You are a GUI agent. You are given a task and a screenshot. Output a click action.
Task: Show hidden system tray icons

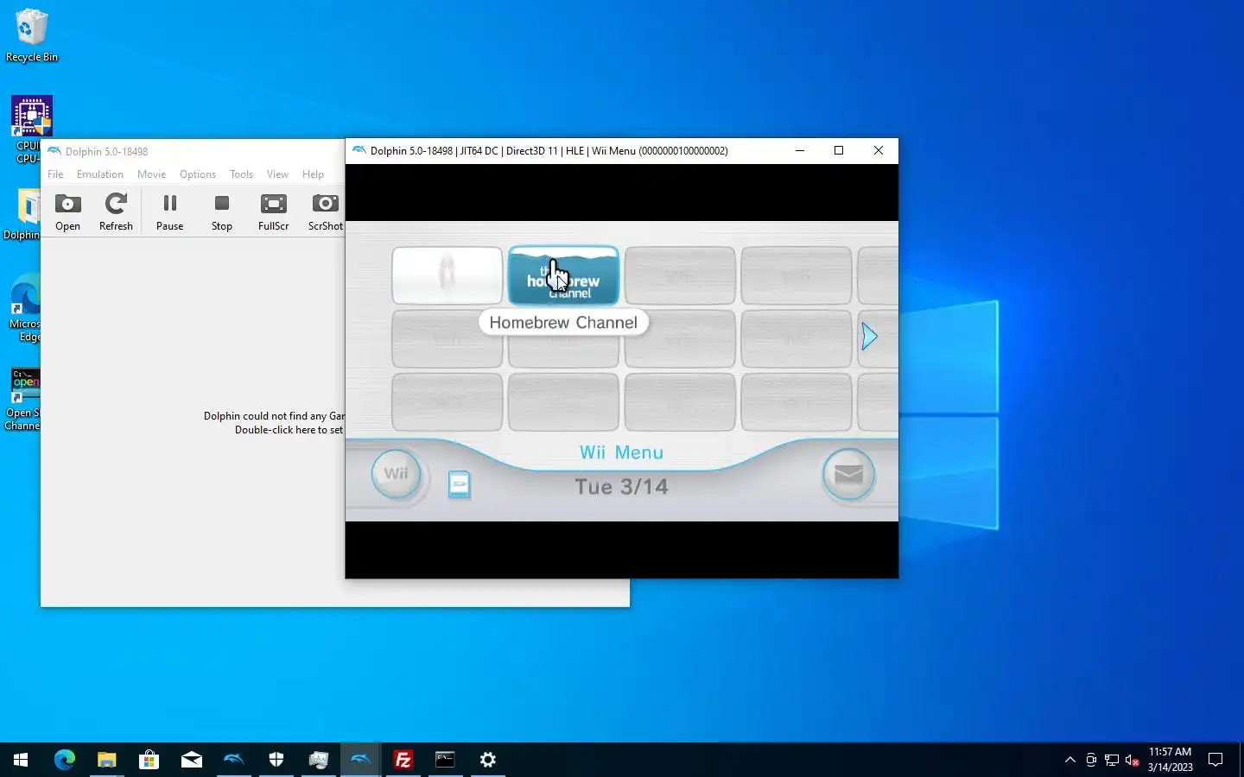1070,760
